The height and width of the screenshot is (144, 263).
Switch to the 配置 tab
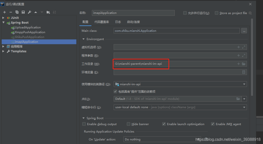coord(85,22)
